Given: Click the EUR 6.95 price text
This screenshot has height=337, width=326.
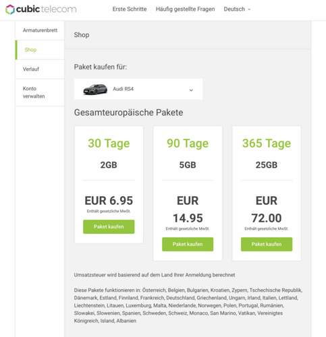Looking at the screenshot, I should (109, 200).
